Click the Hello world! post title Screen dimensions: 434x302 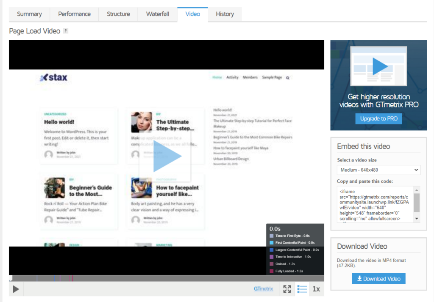point(59,122)
